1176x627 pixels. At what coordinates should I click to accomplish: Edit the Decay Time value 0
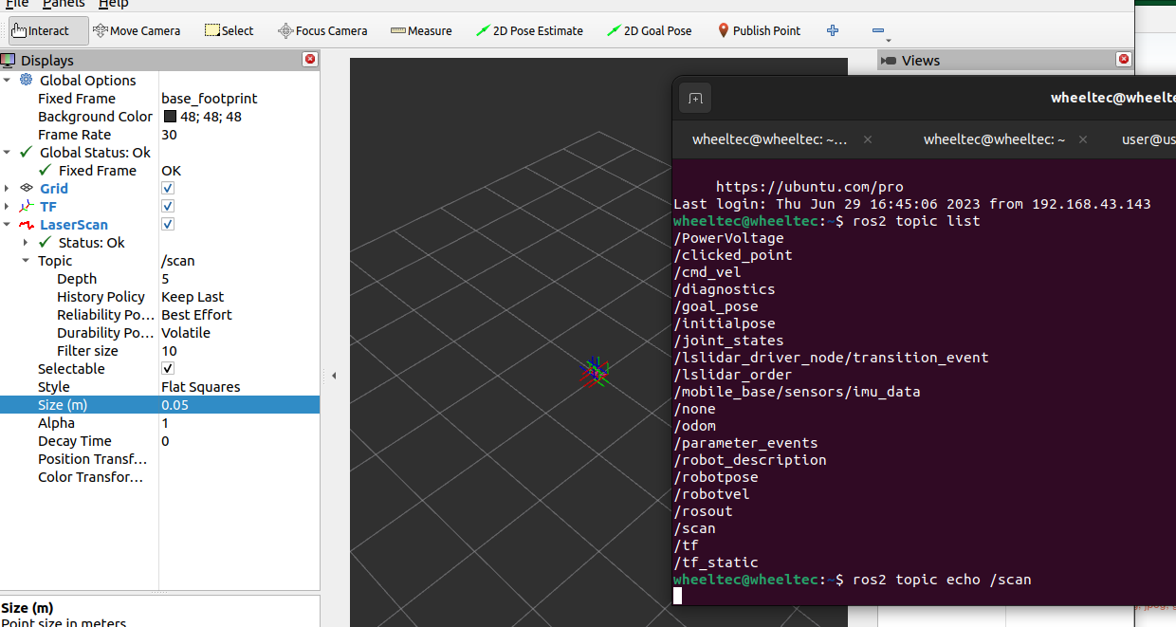(x=239, y=440)
